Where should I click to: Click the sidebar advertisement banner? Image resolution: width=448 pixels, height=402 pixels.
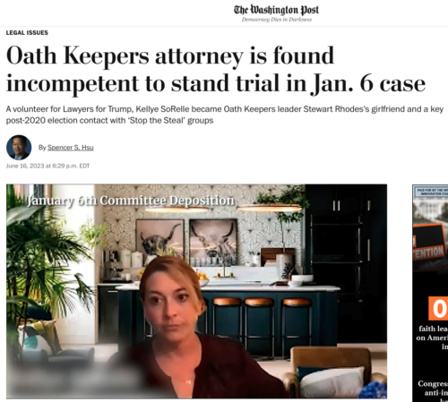tap(430, 293)
